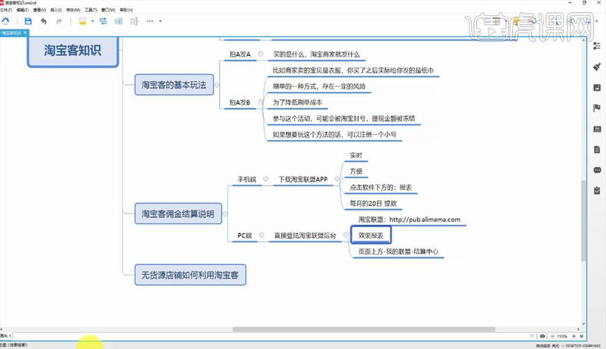Open the Comments bubble icon in right sidebar

[597, 170]
